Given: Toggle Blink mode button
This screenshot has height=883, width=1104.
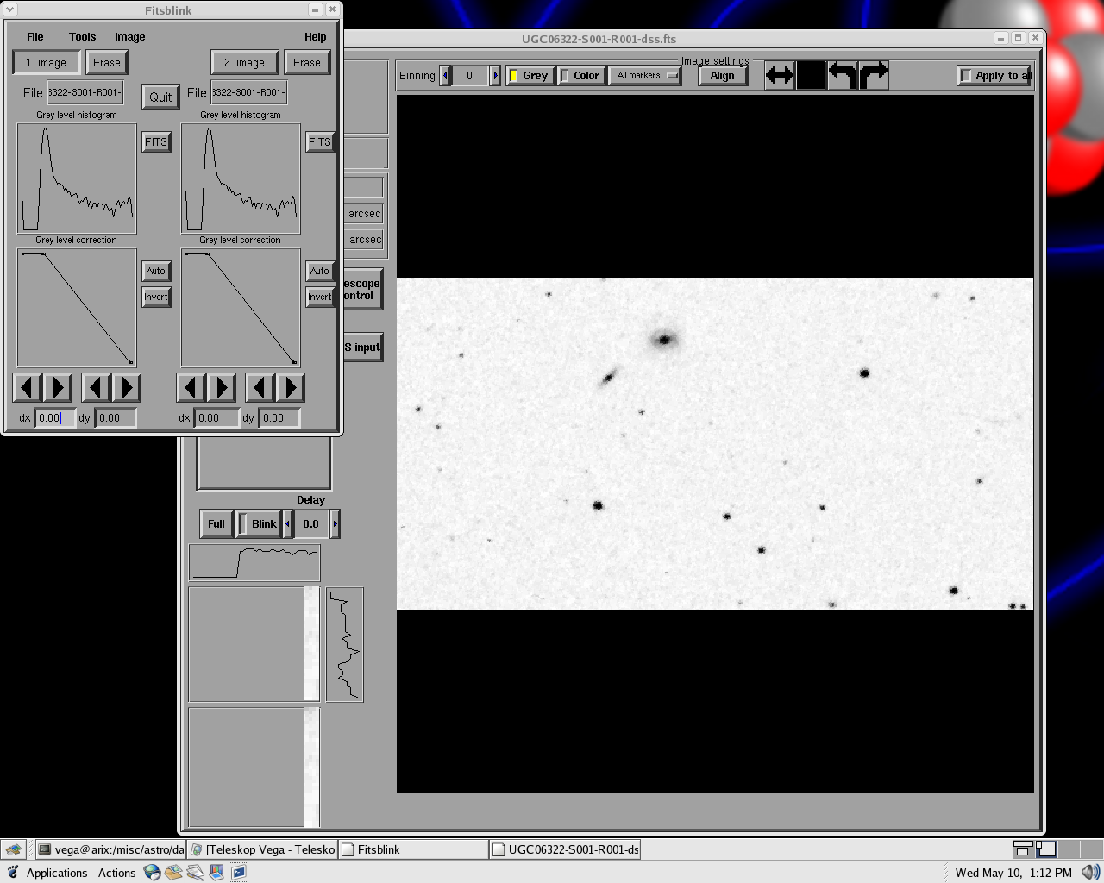Looking at the screenshot, I should coord(259,523).
